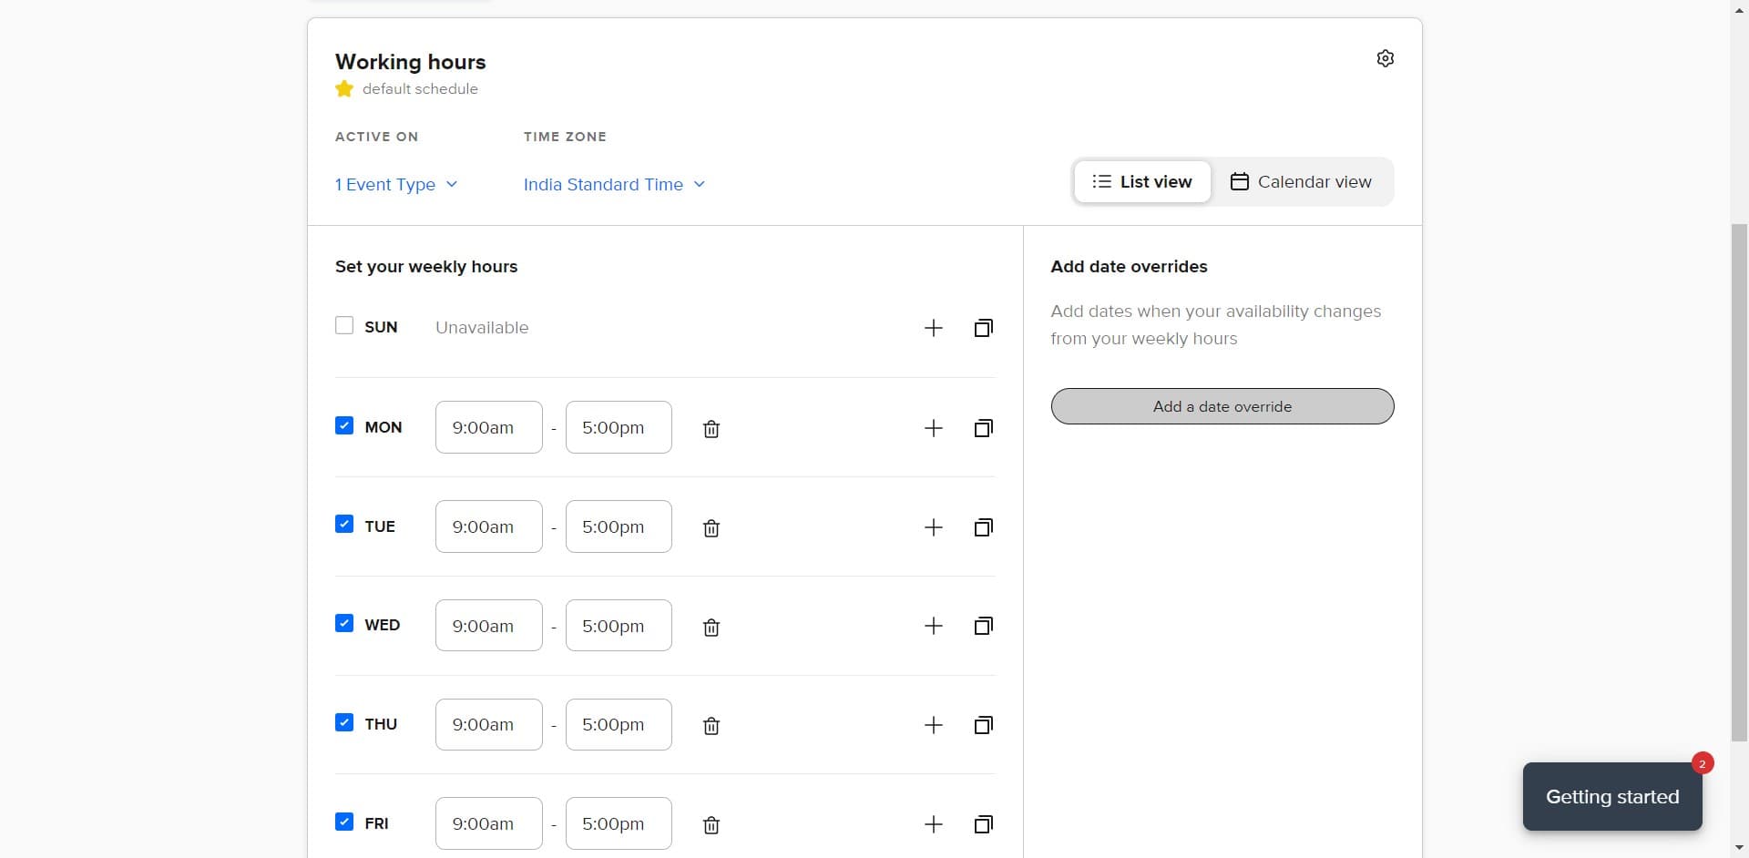
Task: Delete Tuesday's 9:00am-5:00pm interval
Action: coord(711,527)
